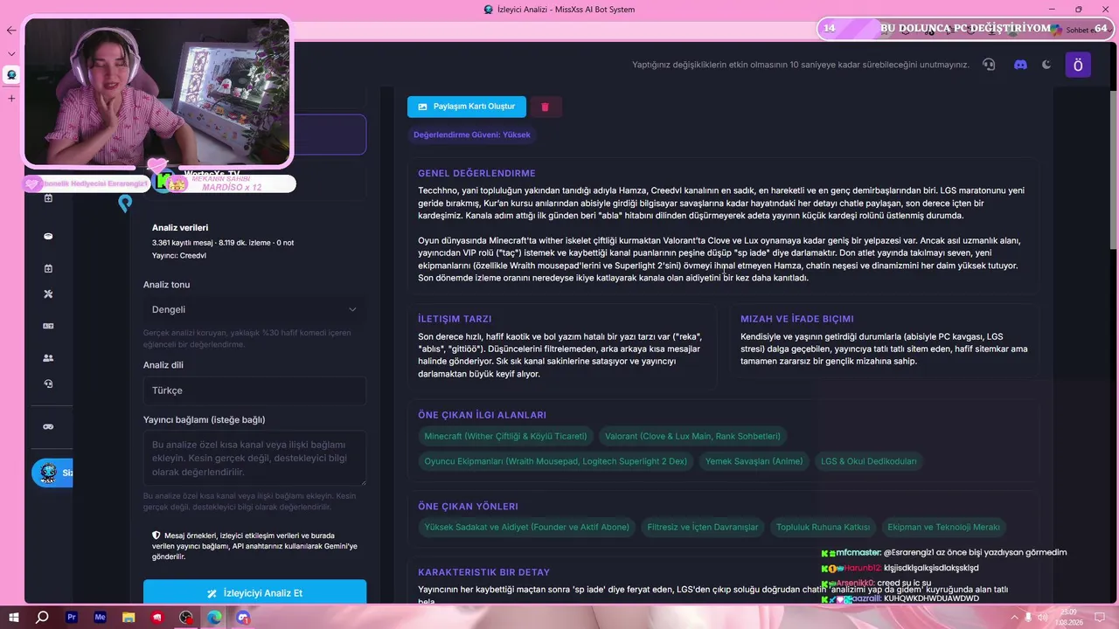The width and height of the screenshot is (1119, 629).
Task: Focus the Yayıncı bağlamı text area
Action: point(254,459)
